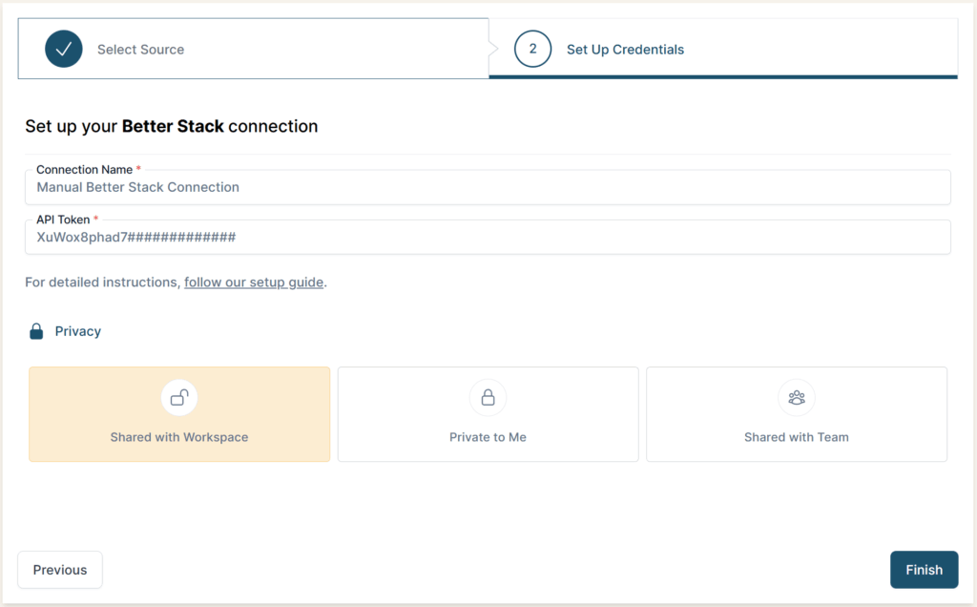Pick the Shared with Team privacy option
The image size is (977, 607).
coord(797,414)
